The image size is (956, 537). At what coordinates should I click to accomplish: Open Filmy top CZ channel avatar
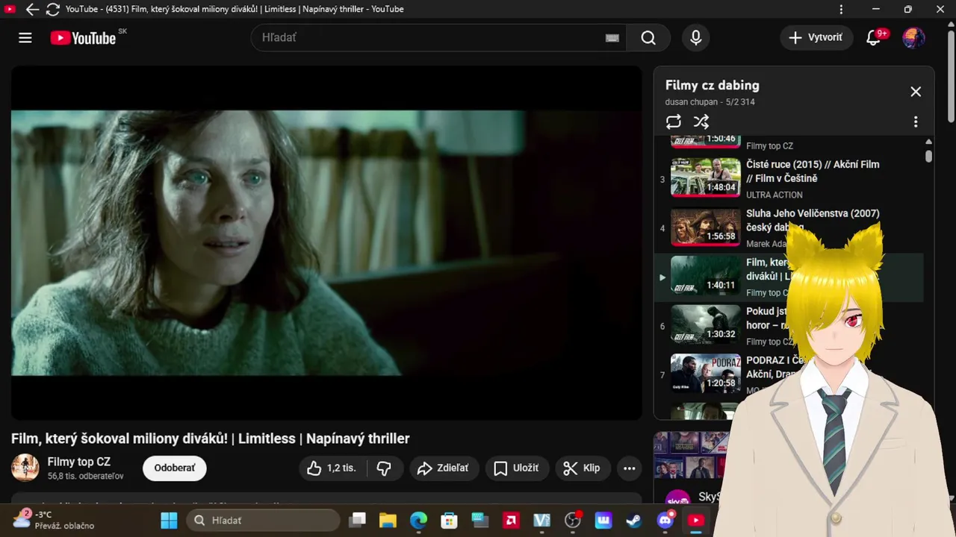(x=25, y=468)
